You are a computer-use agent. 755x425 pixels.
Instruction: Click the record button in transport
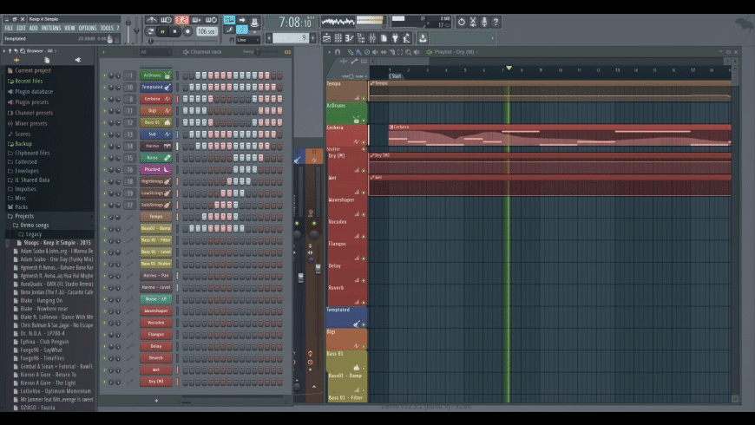point(187,32)
